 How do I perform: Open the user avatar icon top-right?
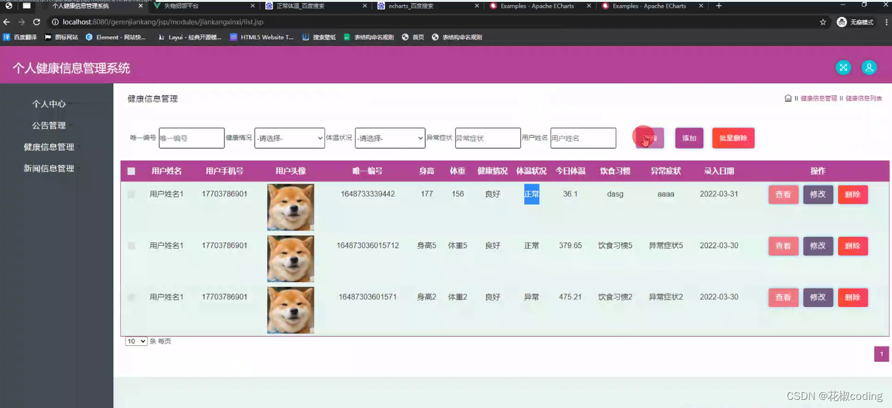869,67
